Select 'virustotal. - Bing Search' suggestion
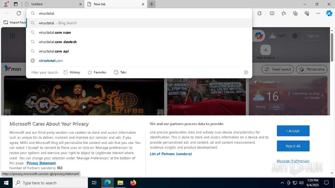 pyautogui.click(x=139, y=23)
